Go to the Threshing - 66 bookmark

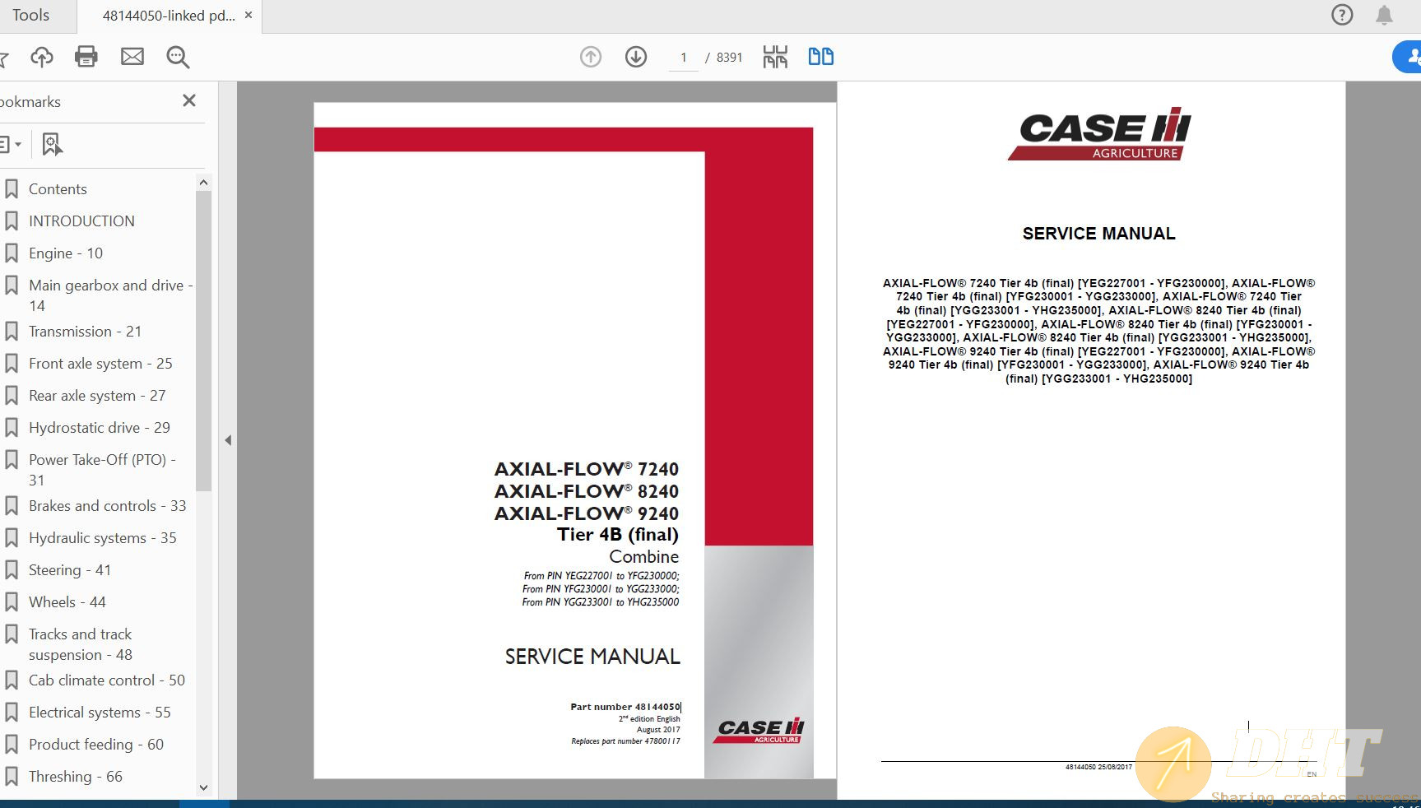[x=76, y=777]
